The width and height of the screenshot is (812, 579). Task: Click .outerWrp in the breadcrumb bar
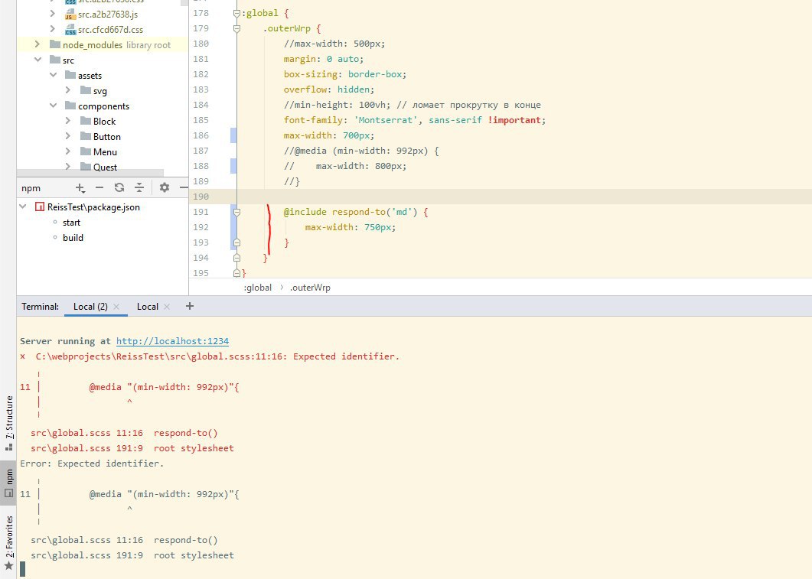[310, 287]
